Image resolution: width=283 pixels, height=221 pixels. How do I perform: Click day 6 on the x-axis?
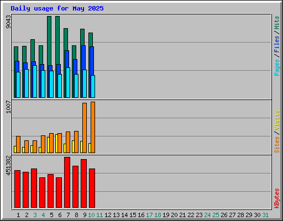tap(60, 215)
